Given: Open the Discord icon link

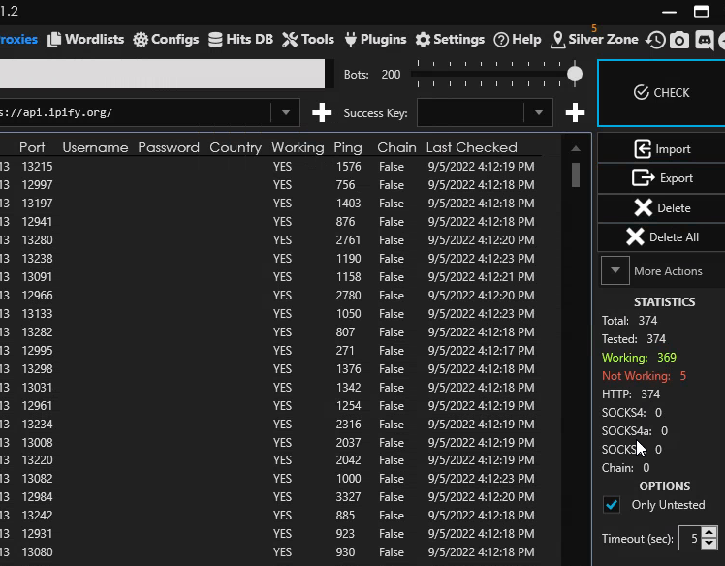Looking at the screenshot, I should click(705, 40).
